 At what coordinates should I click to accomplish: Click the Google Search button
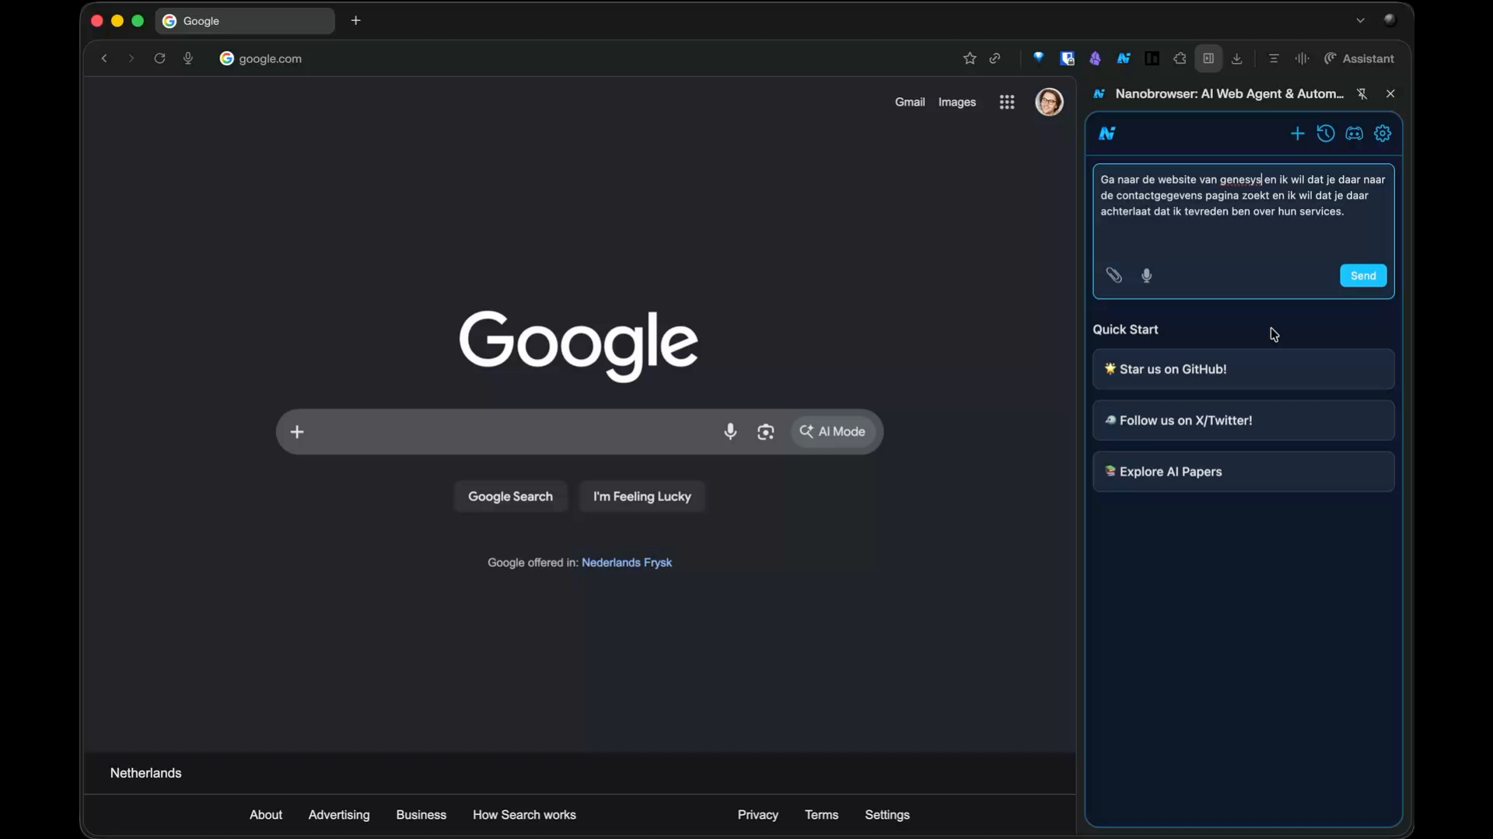[x=510, y=496]
